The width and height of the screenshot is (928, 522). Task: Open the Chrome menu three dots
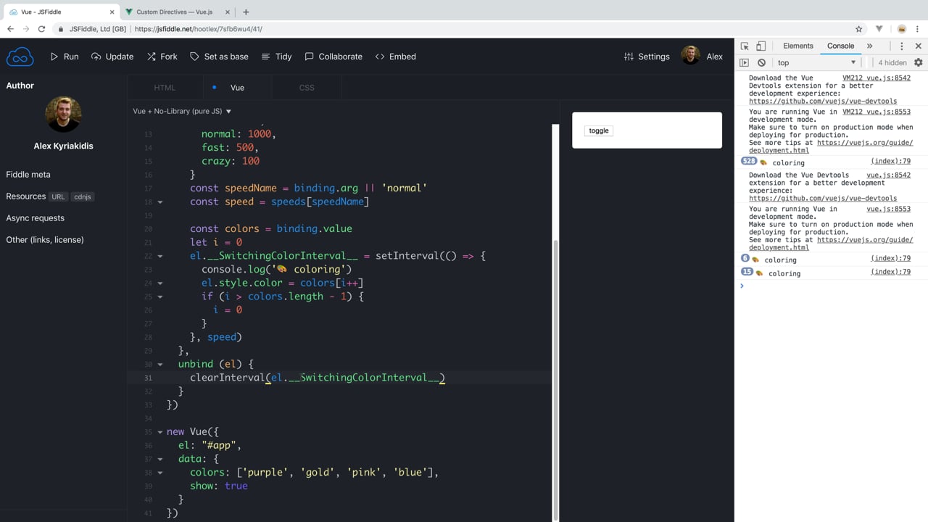point(918,29)
